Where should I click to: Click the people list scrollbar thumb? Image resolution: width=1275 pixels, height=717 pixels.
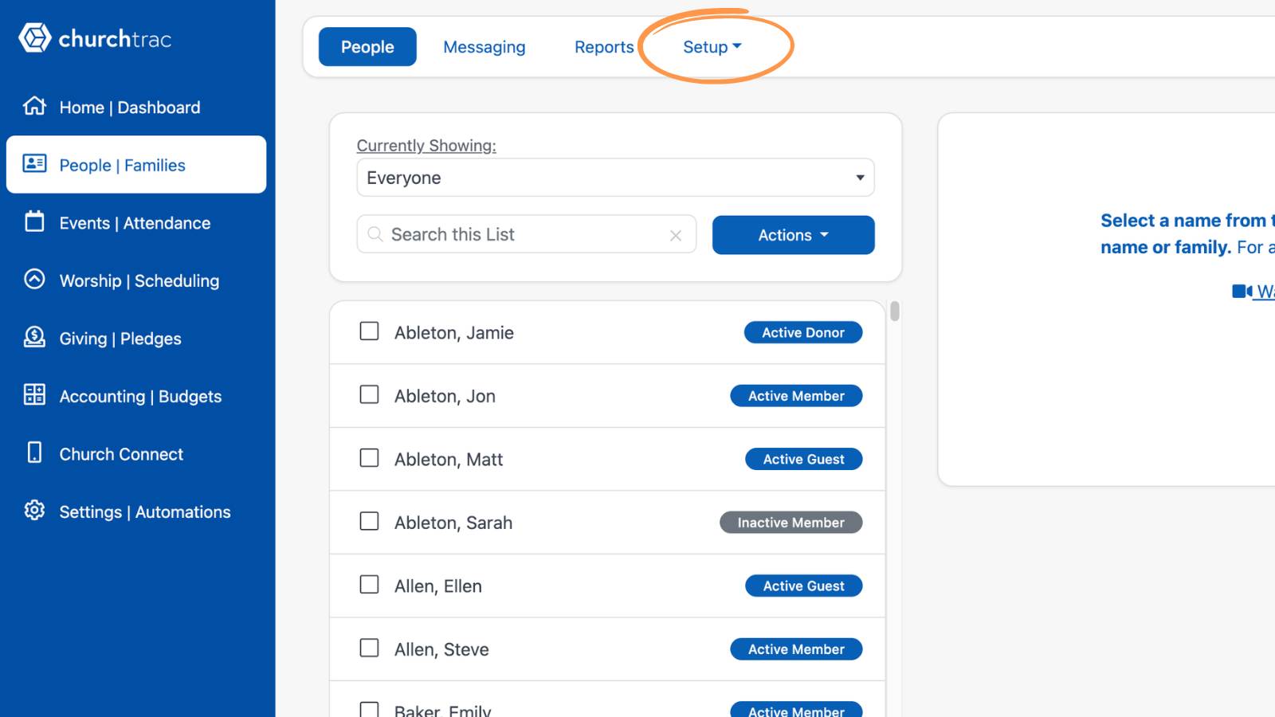(895, 311)
